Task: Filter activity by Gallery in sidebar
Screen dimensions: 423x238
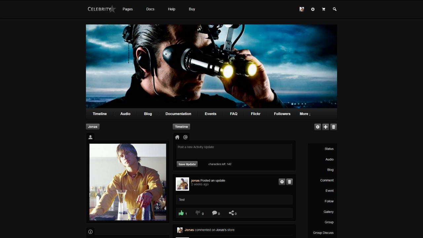Action: click(328, 212)
